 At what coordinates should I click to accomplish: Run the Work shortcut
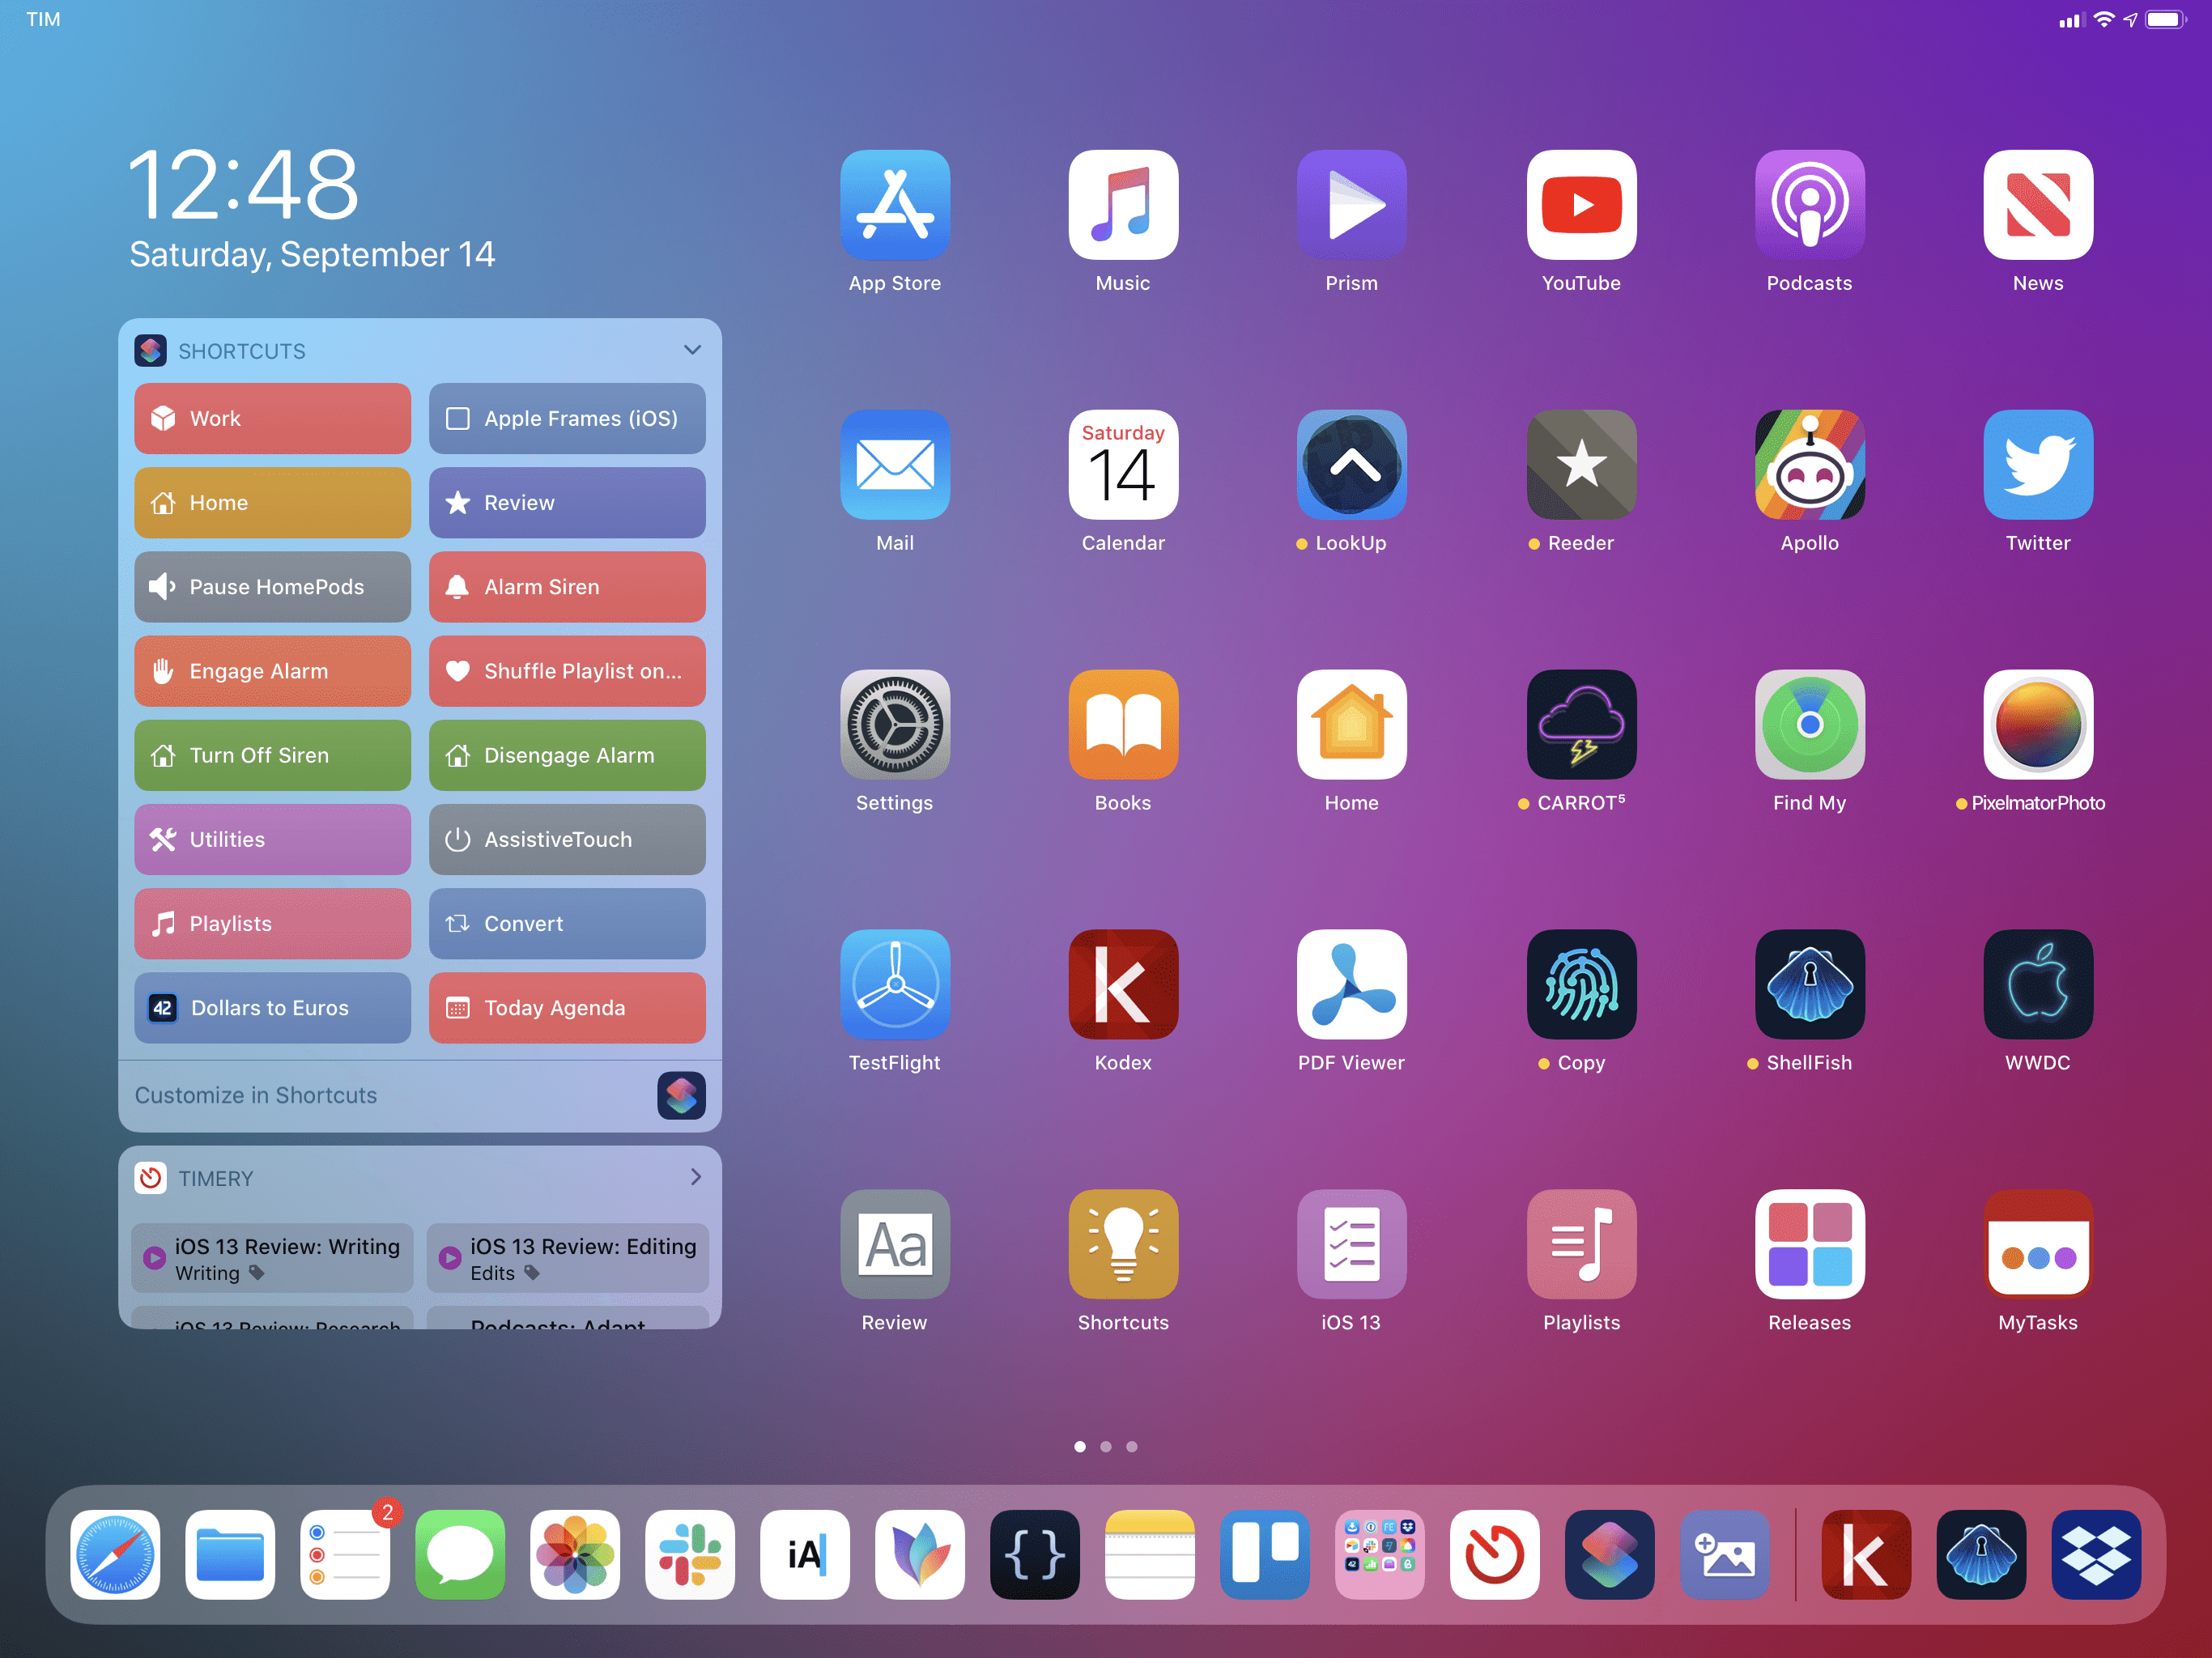[272, 419]
